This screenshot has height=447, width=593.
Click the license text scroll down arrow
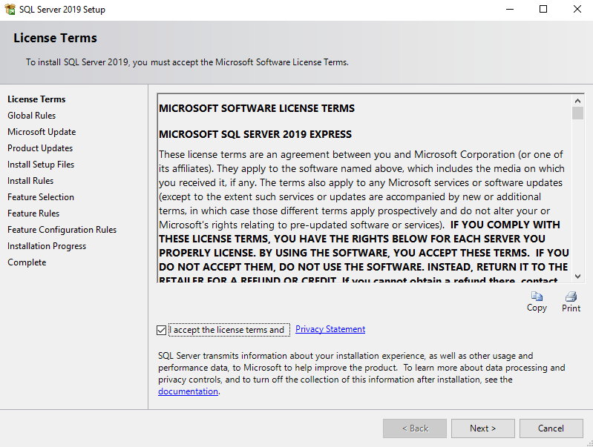pyautogui.click(x=577, y=277)
